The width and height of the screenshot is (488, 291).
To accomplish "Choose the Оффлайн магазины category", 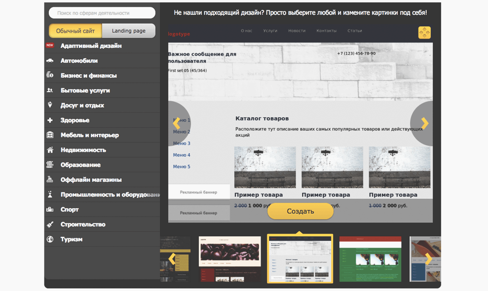I will 102,180.
